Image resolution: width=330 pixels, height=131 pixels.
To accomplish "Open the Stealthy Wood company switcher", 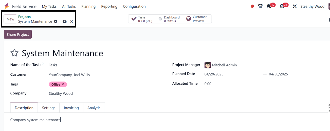I will point(312,6).
